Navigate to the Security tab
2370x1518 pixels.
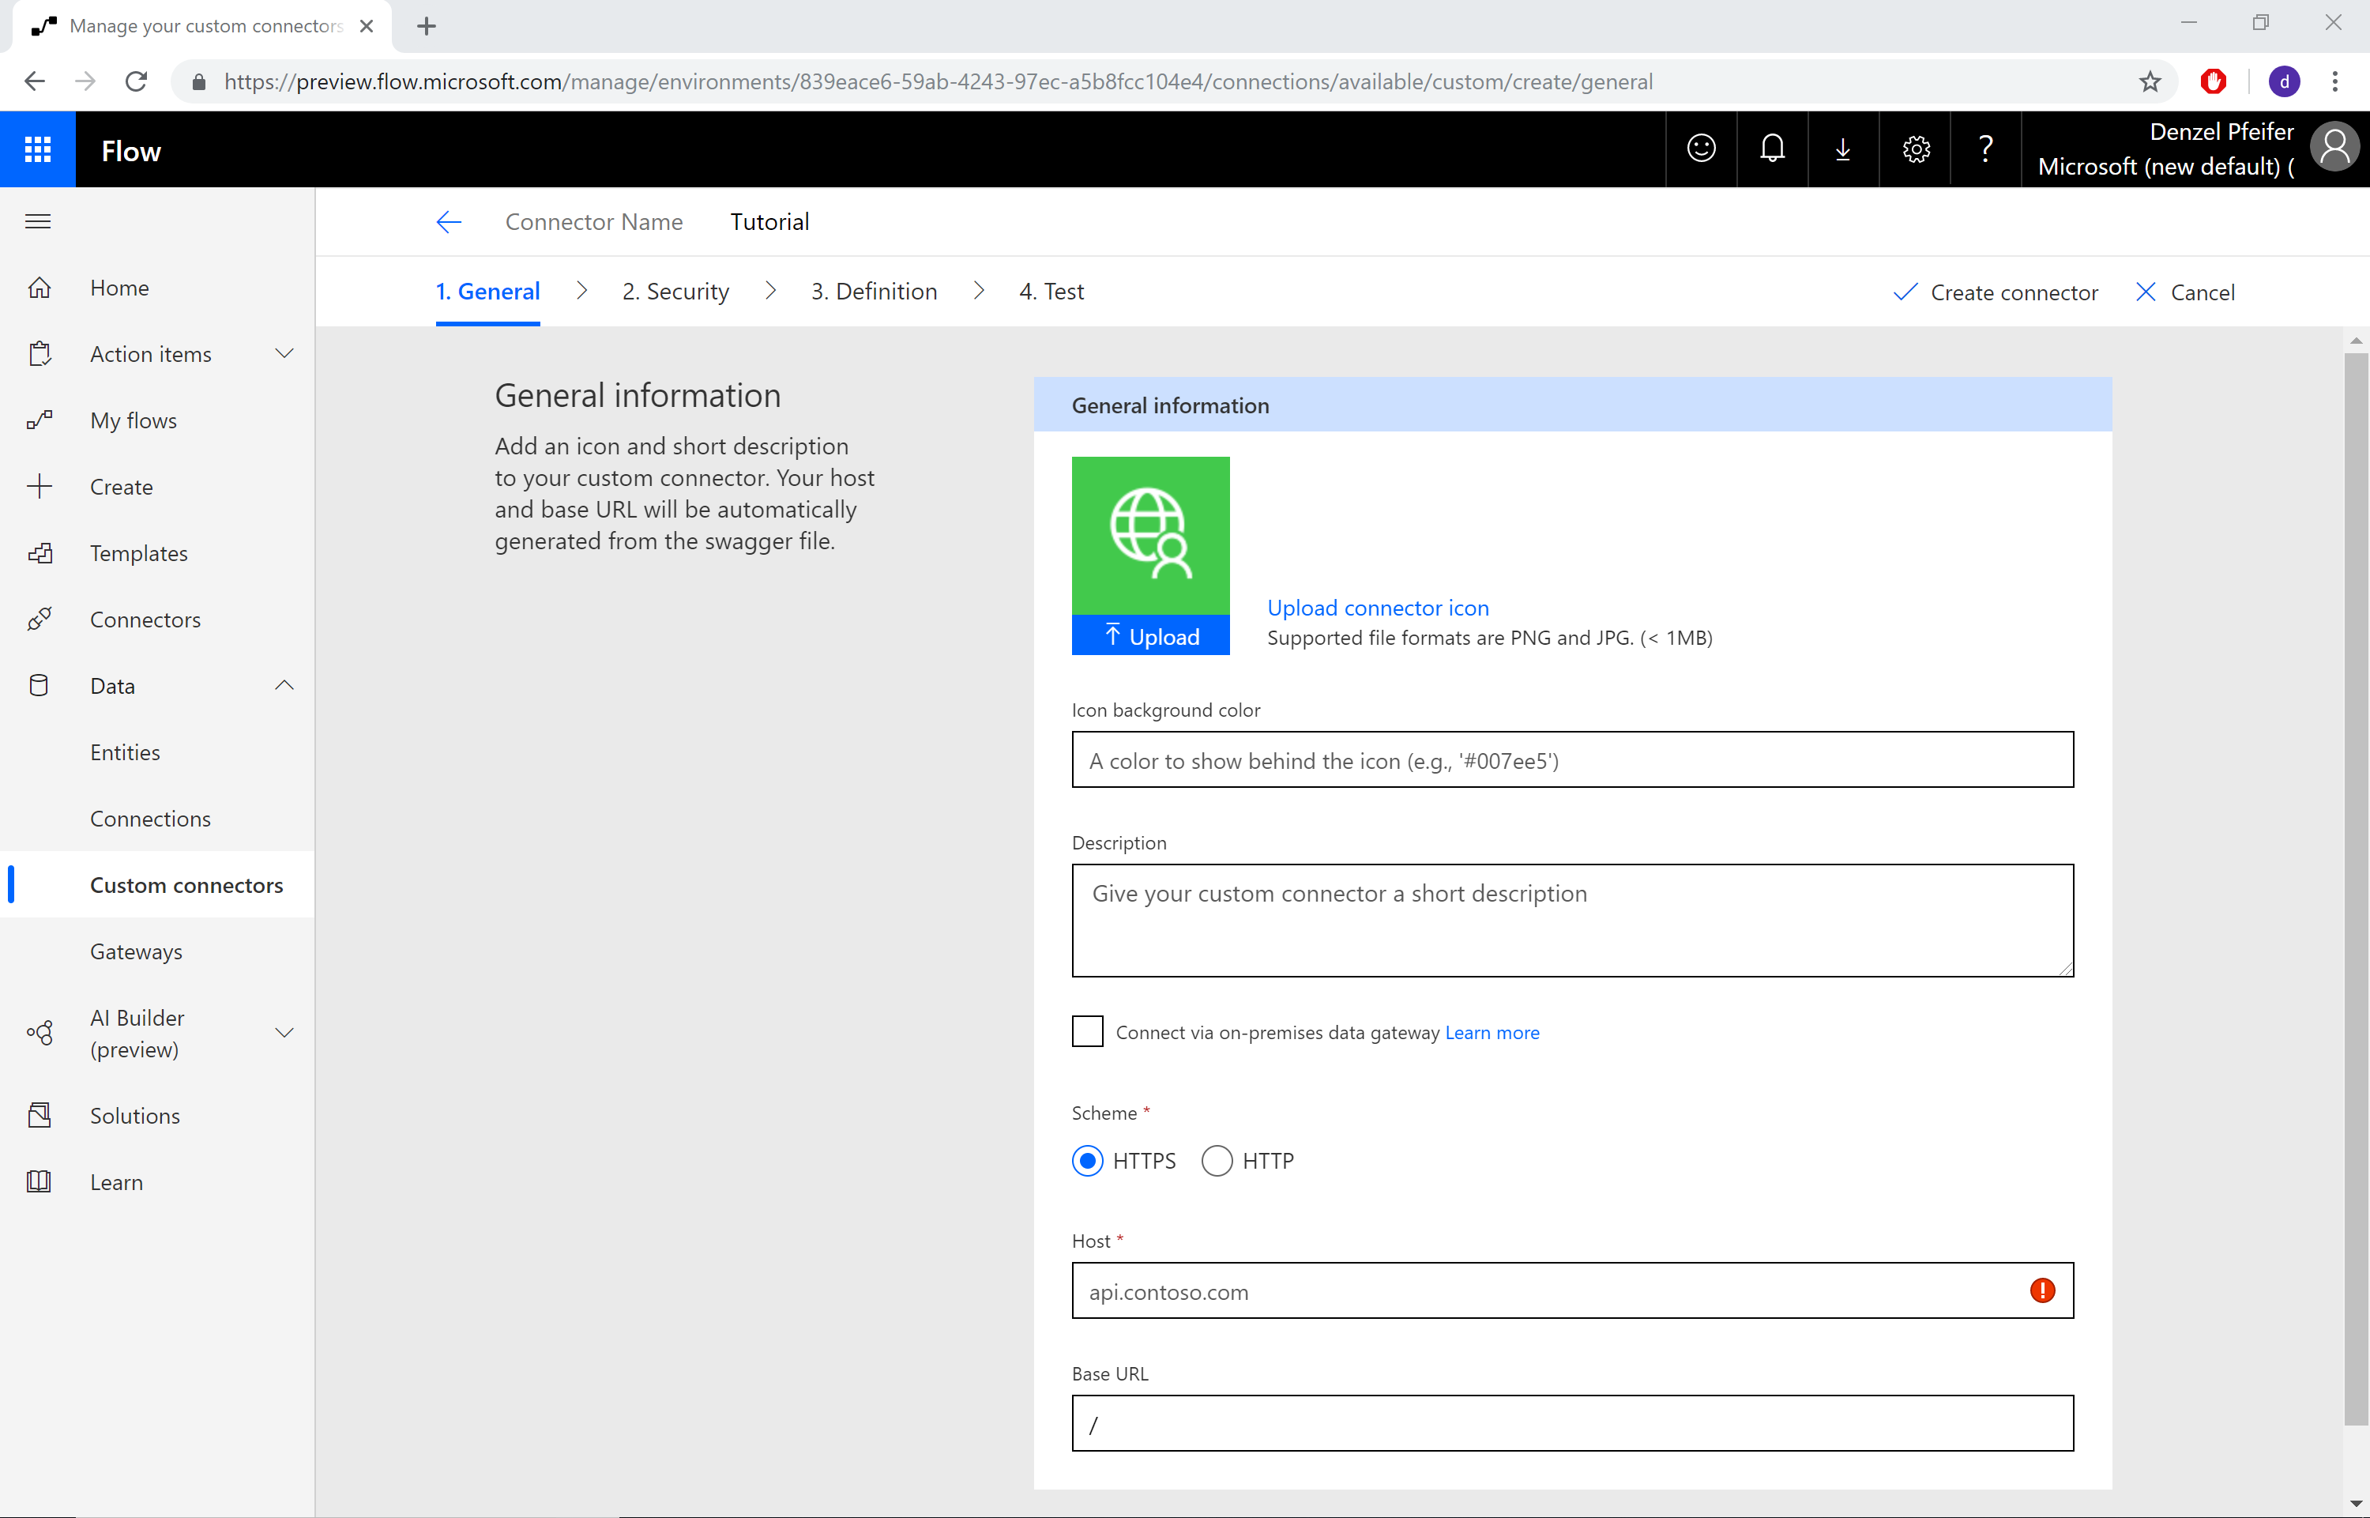click(675, 290)
